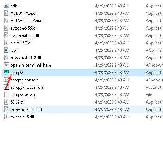Screen dimensions: 163x143
Task: Click the Windows type of scrcpy-console
Action: coord(154,80)
